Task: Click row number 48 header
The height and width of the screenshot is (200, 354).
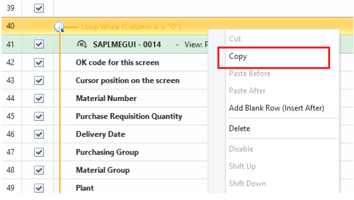Action: [x=11, y=170]
